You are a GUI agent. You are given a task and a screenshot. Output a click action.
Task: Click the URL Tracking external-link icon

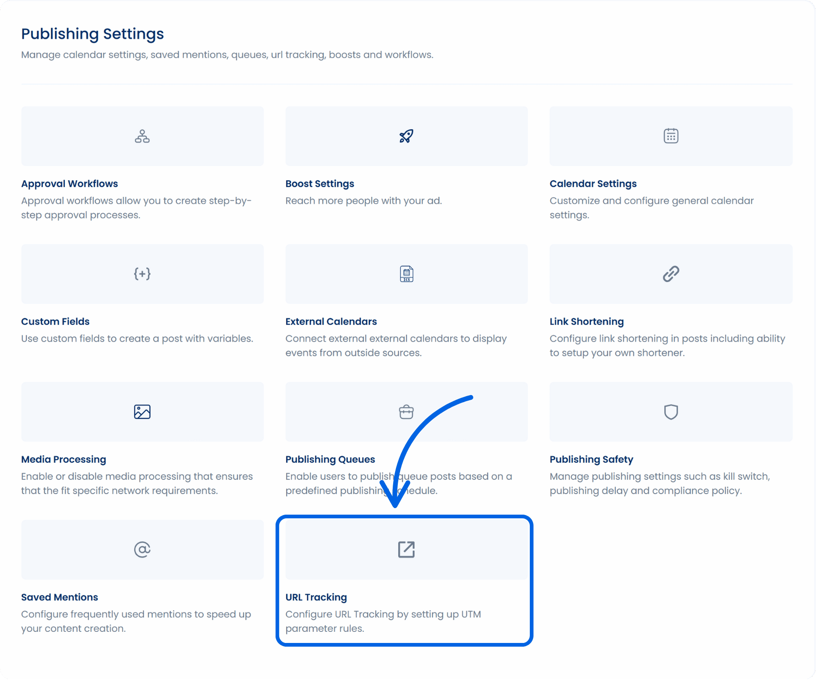pos(406,549)
